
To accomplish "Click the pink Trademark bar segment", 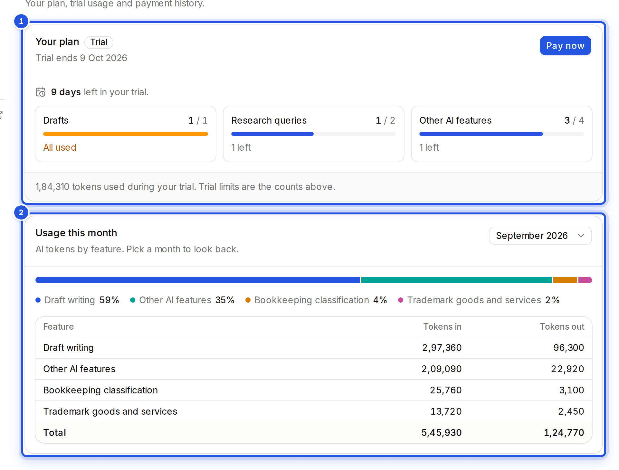I will point(585,280).
